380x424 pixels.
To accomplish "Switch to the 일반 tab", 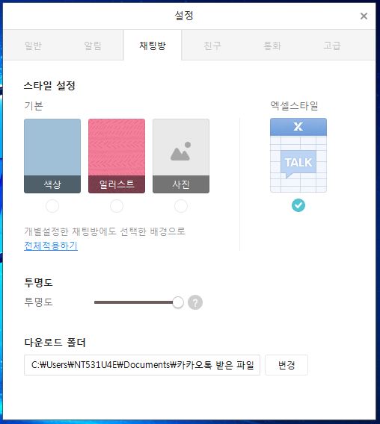I will (33, 46).
